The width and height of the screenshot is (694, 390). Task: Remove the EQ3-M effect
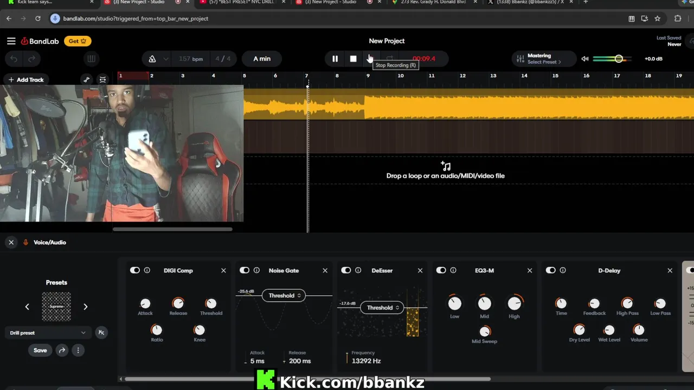coord(530,270)
